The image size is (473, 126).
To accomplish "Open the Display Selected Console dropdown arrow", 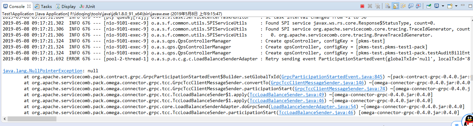I will click(x=443, y=6).
